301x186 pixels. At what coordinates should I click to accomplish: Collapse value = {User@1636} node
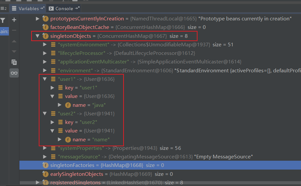pos(52,96)
